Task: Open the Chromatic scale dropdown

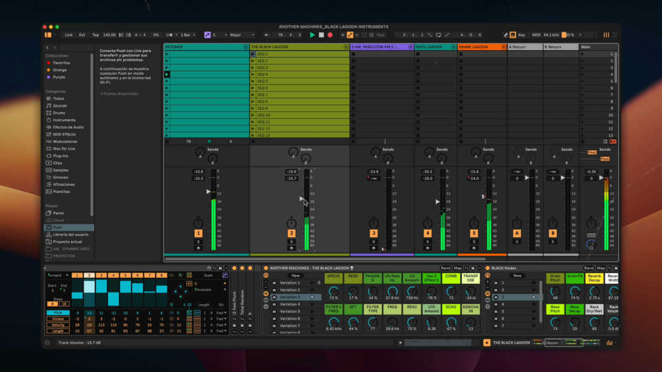Action: click(210, 290)
